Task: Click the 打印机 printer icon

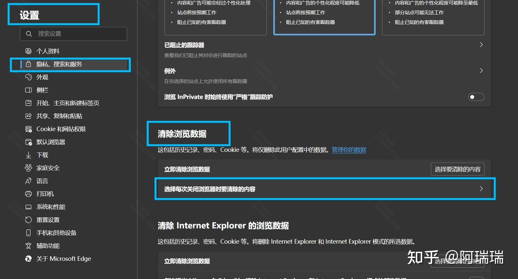Action: (x=29, y=194)
